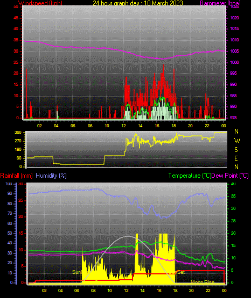The height and width of the screenshot is (298, 251).
Task: Click the S compass direction label
Action: (x=236, y=150)
